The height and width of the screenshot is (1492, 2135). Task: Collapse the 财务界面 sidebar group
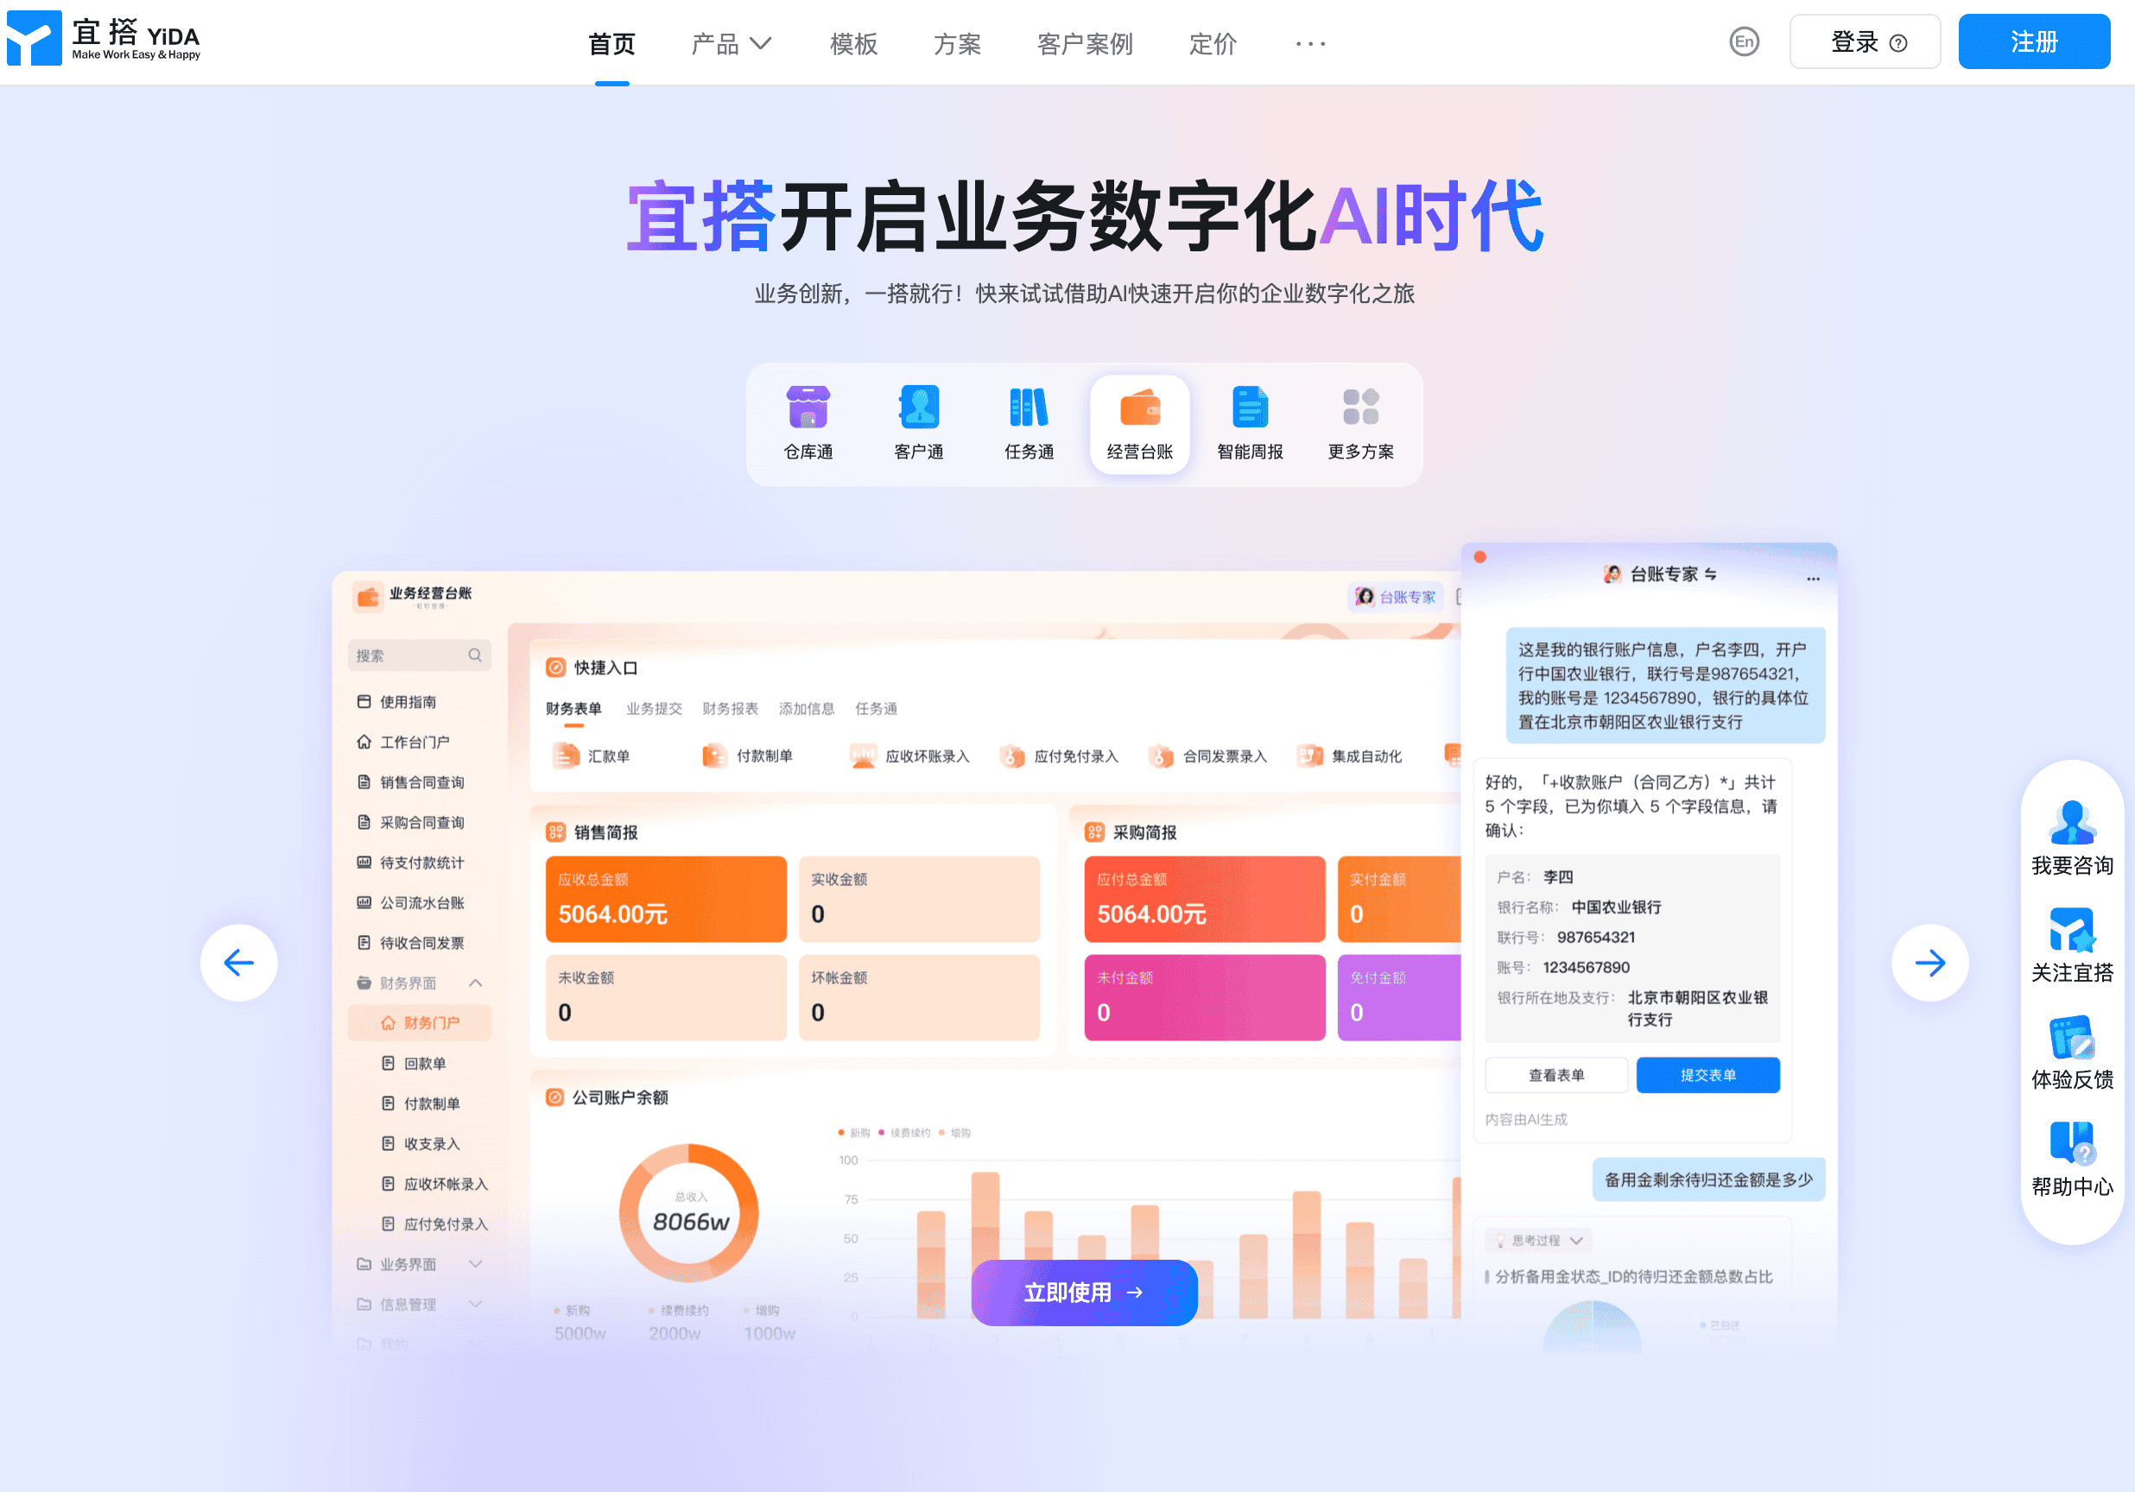[x=475, y=983]
